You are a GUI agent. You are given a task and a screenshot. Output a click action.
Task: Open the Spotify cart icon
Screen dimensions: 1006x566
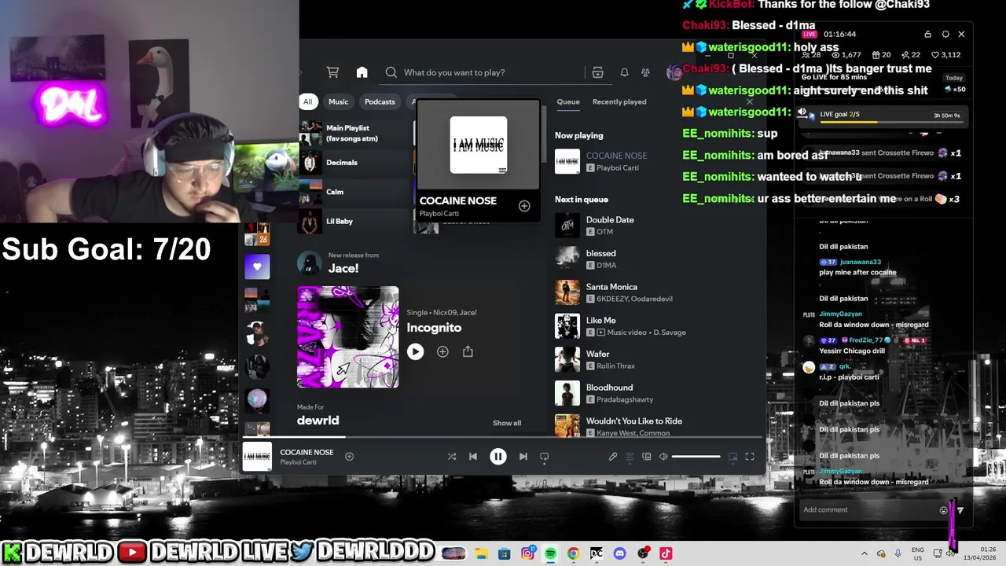click(x=332, y=72)
